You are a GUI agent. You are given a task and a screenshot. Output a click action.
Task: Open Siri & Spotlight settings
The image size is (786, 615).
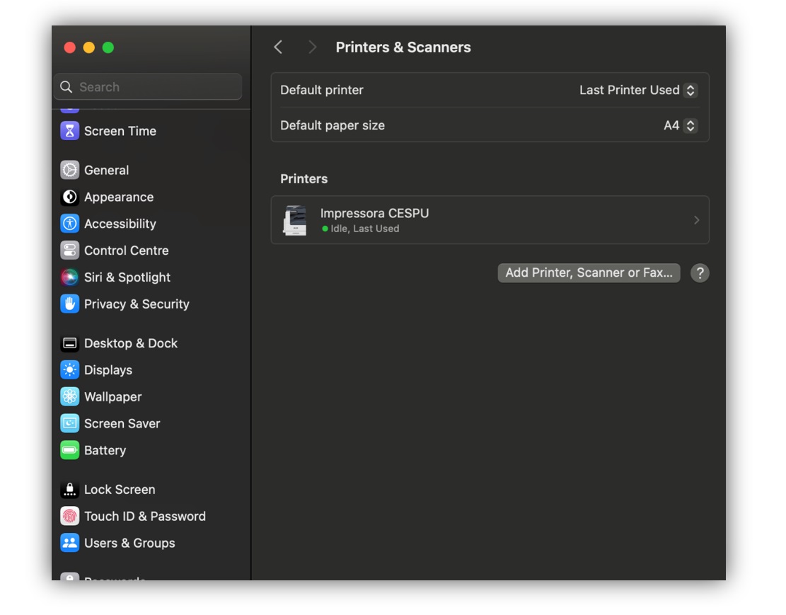(x=127, y=277)
